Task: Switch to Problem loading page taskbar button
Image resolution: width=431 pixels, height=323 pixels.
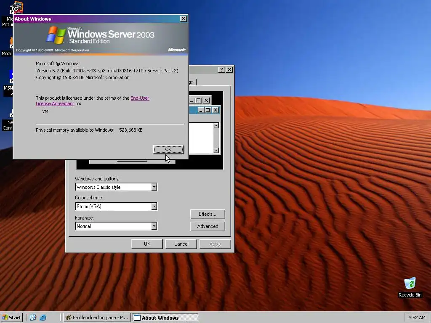Action: (97, 318)
